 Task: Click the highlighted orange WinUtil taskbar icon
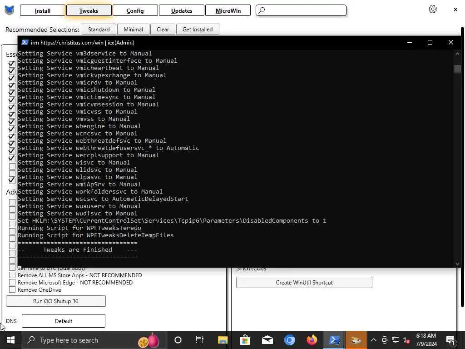[x=356, y=340]
